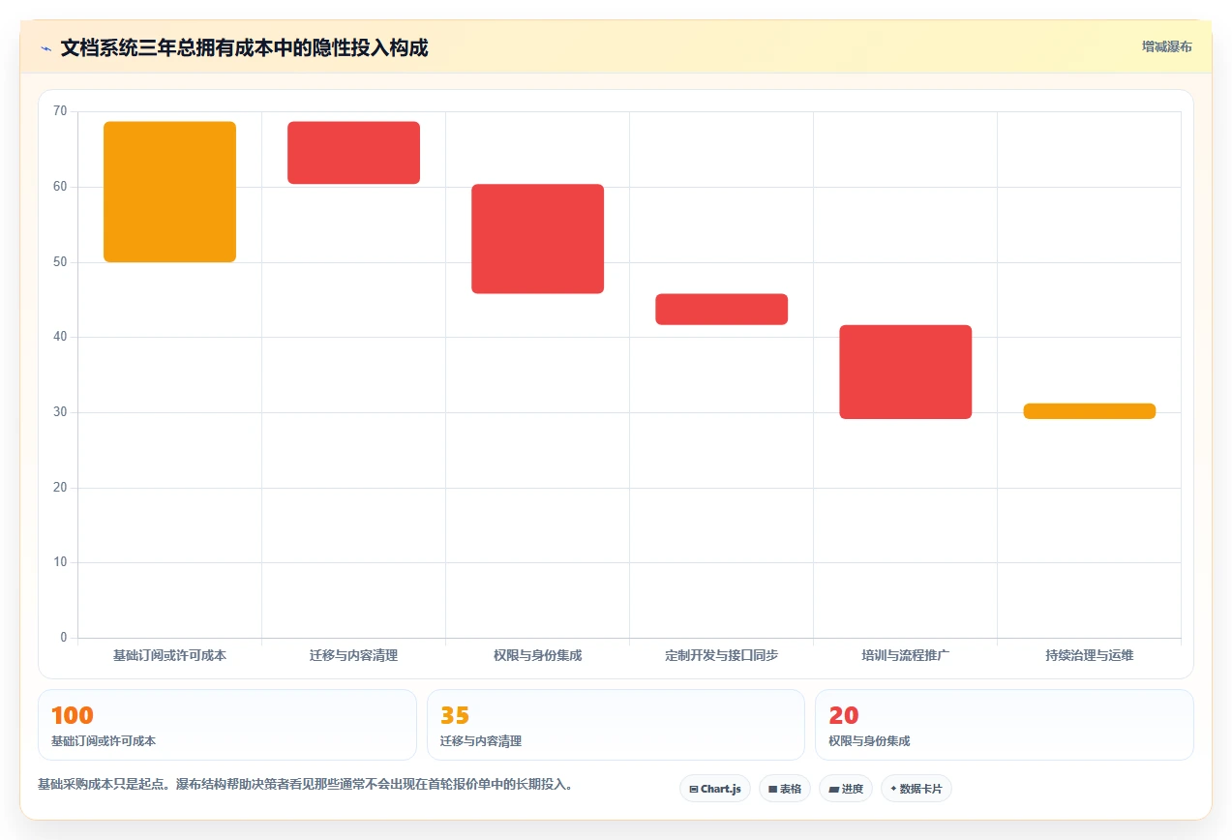Select the 表格 tag chip
The height and width of the screenshot is (840, 1232).
(x=785, y=789)
